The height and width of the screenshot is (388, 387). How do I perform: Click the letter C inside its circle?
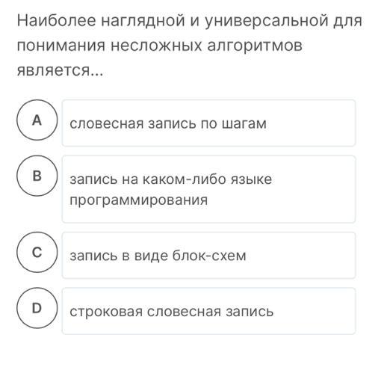[37, 252]
